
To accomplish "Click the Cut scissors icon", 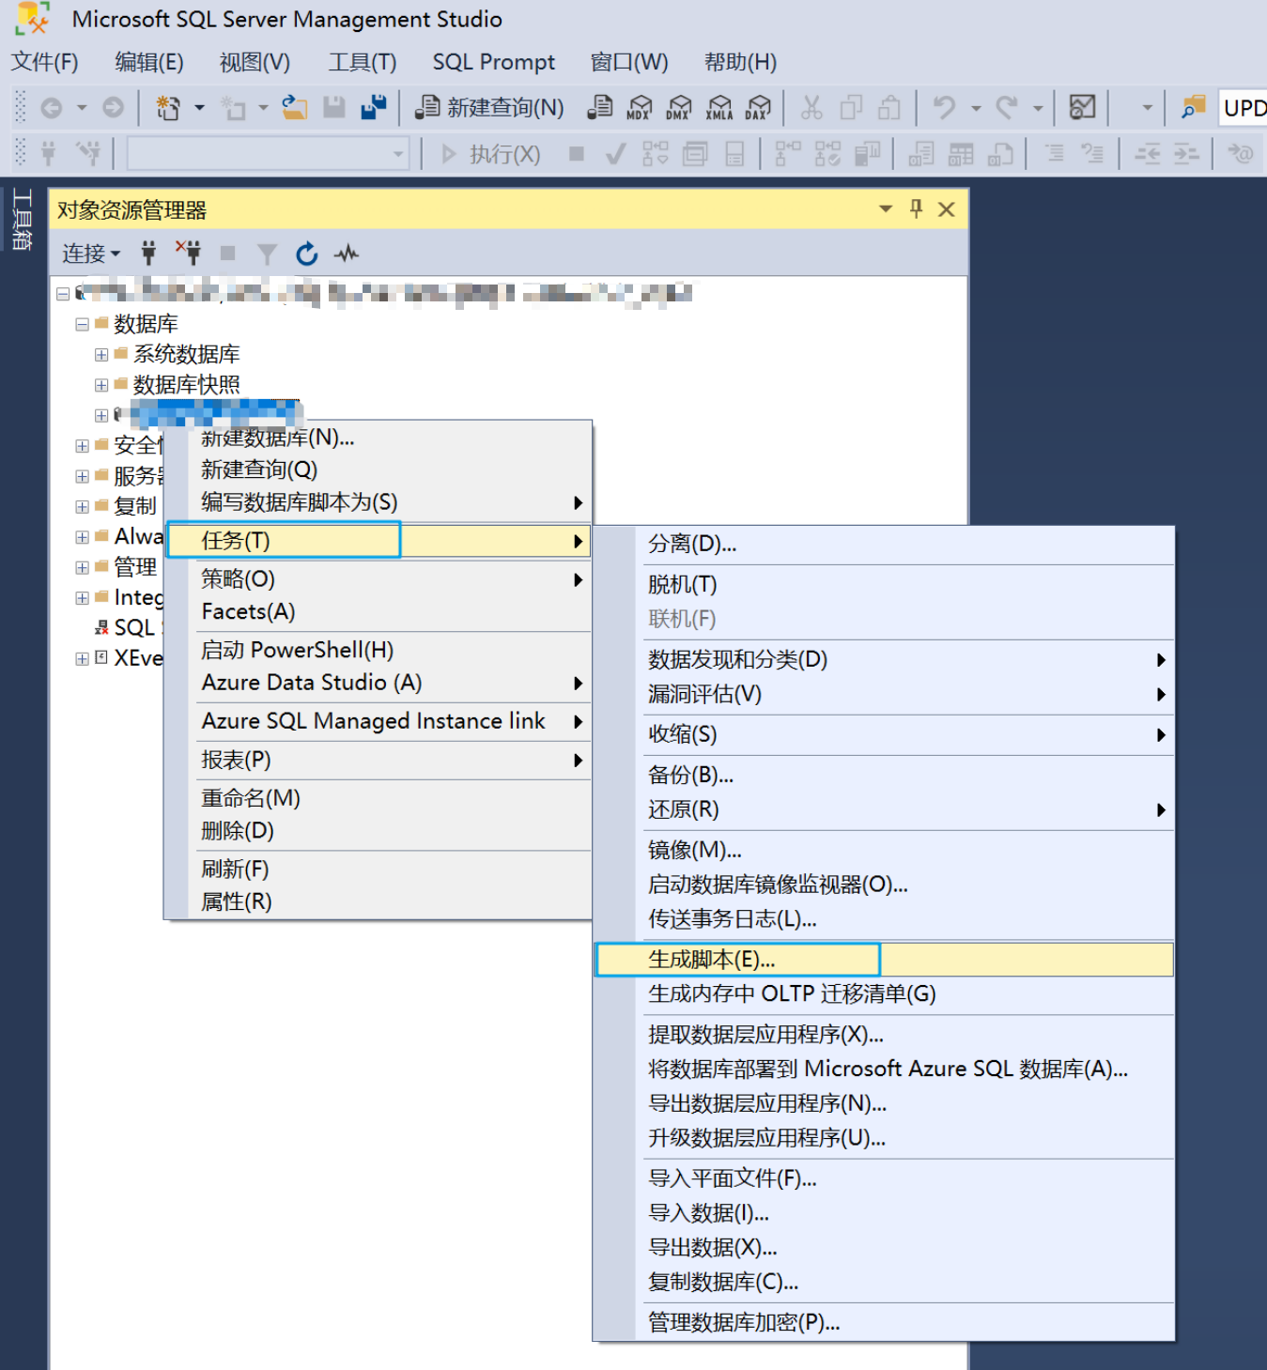I will tap(811, 108).
